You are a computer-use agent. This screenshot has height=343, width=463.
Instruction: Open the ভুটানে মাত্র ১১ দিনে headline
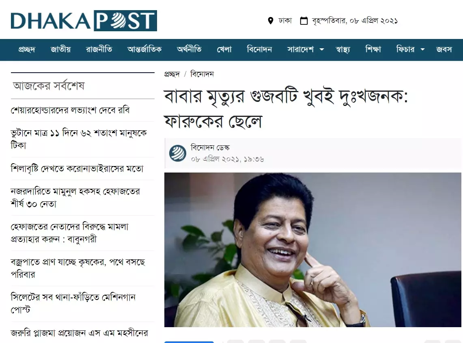(x=79, y=139)
